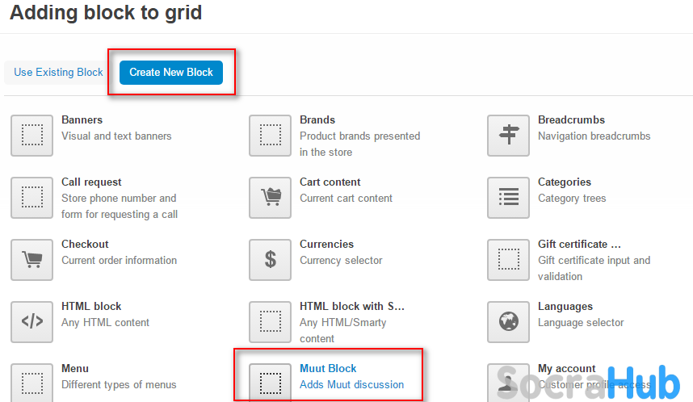Select the Checkout cart icon
Viewport: 693px width, 402px height.
pos(31,260)
